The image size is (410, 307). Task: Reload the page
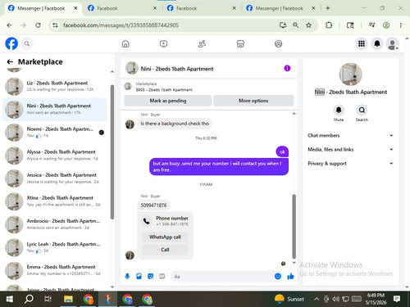point(38,25)
